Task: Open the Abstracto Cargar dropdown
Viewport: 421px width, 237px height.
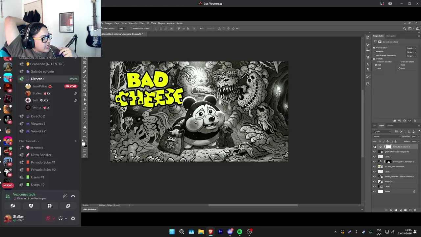Action: point(411,52)
